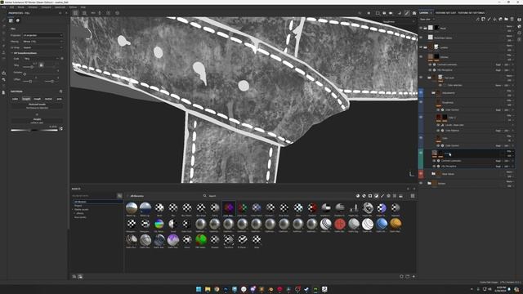Open the Roughness channel dropdown in viewport

[398, 22]
